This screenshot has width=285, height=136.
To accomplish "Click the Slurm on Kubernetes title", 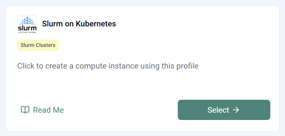I will 79,24.
